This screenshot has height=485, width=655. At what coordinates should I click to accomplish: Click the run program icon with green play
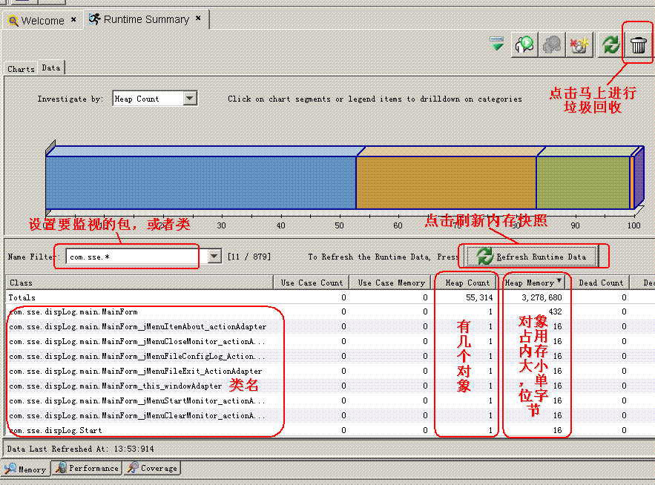524,45
